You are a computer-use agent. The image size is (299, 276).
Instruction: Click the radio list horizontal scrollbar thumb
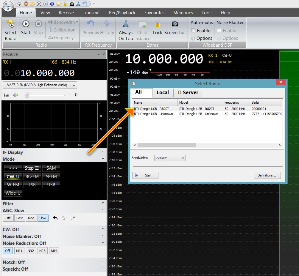click(167, 145)
